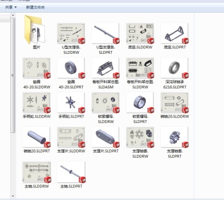Select 垫圈 40-20.SLDPRT part icon
224x200 pixels.
tap(71, 68)
